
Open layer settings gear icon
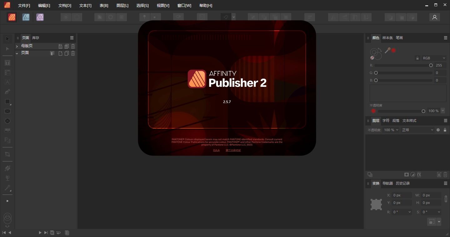[x=438, y=130]
